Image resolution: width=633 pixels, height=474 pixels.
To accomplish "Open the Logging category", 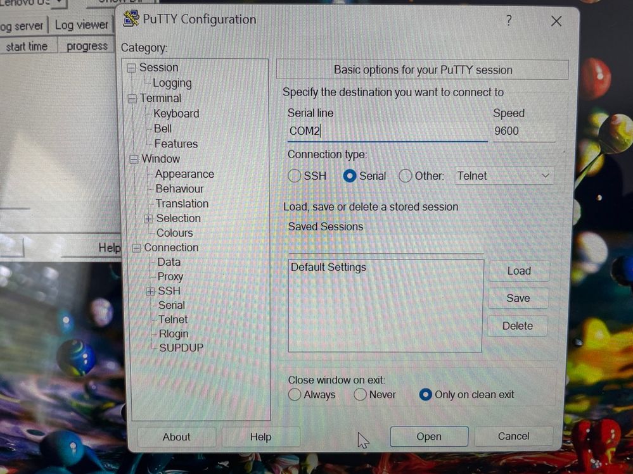I will 172,83.
